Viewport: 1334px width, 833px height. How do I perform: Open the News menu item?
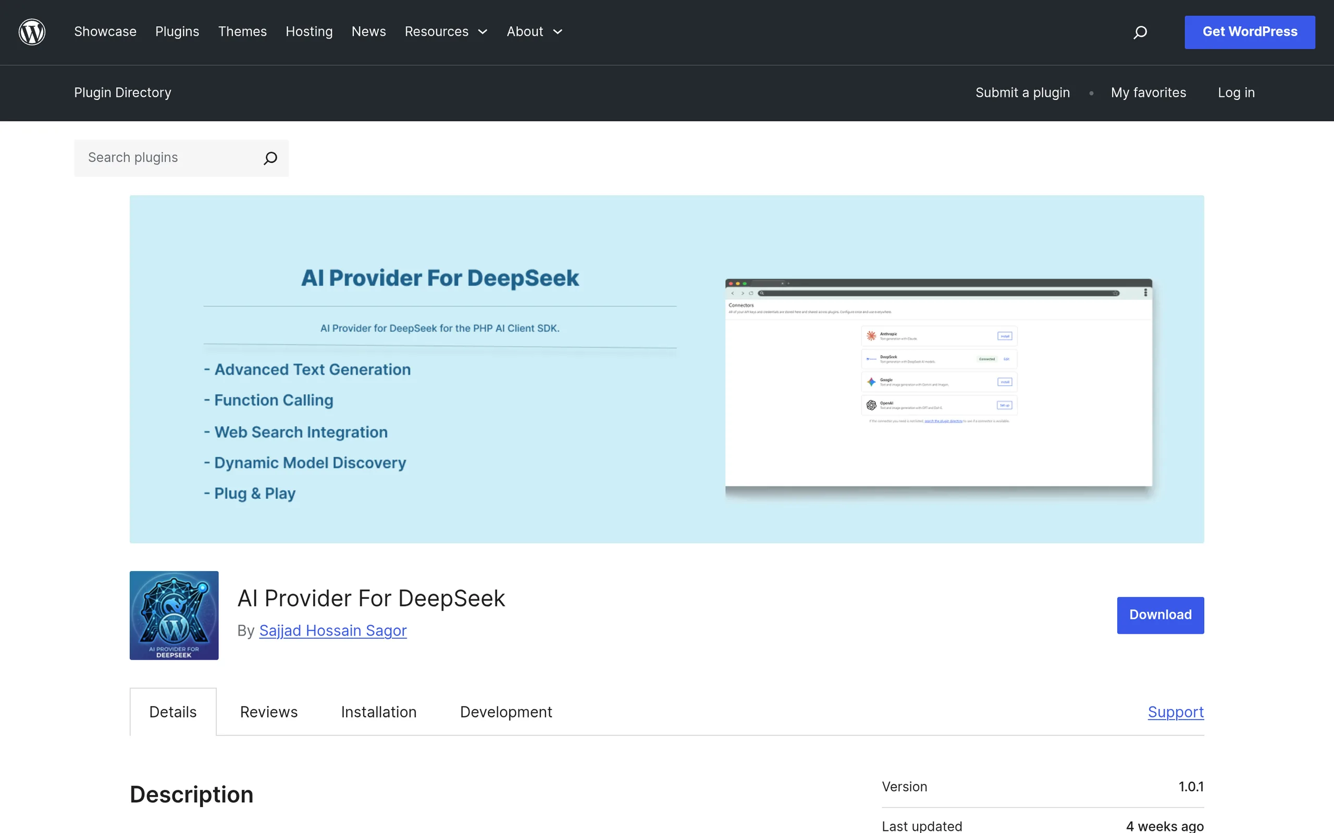tap(369, 32)
